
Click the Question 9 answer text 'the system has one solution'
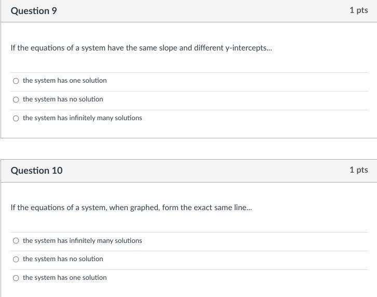[x=64, y=81]
